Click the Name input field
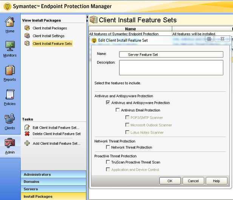Screen dimensions: 233x200 pyautogui.click(x=171, y=54)
